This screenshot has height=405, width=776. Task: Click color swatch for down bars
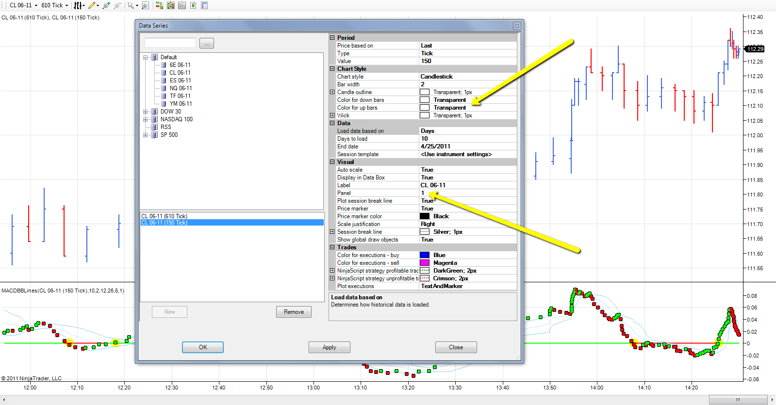[x=425, y=100]
